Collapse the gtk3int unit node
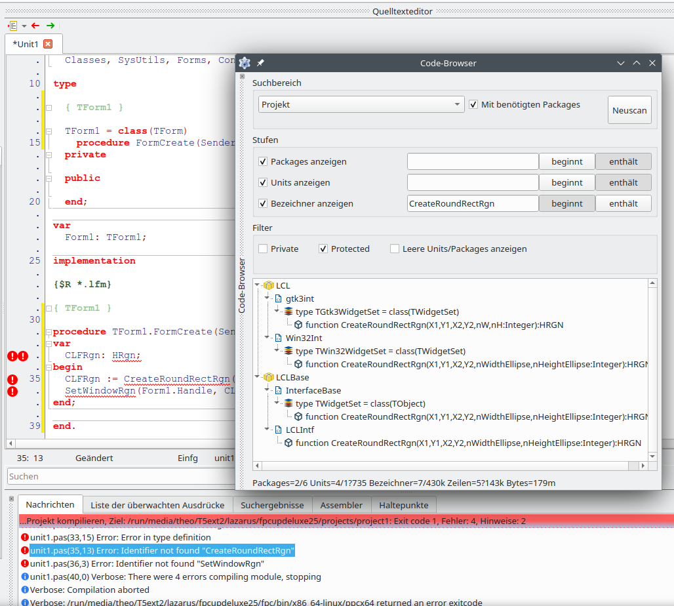The image size is (674, 606). (267, 298)
